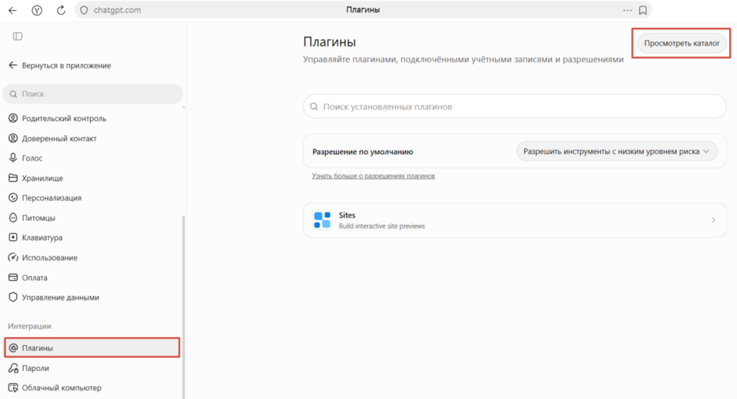Open Оплата settings

click(28, 277)
